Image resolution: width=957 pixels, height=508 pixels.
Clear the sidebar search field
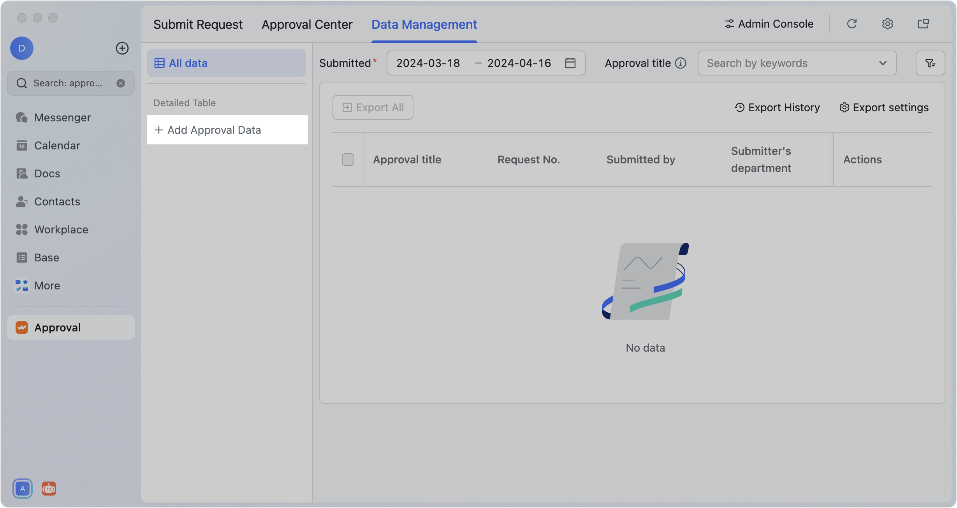[121, 83]
